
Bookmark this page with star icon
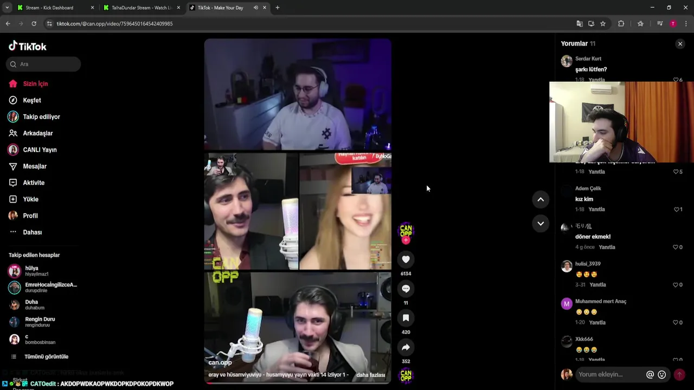point(603,24)
